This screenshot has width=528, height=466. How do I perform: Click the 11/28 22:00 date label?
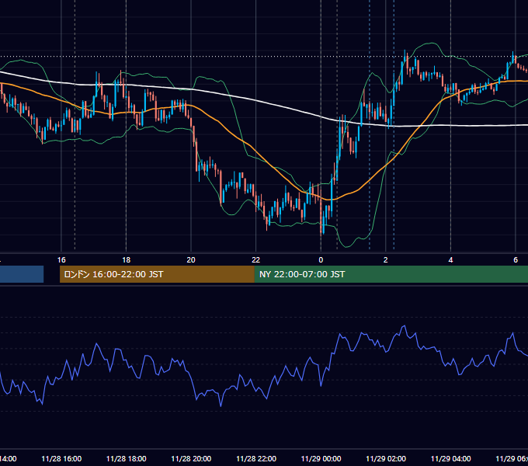click(x=256, y=458)
